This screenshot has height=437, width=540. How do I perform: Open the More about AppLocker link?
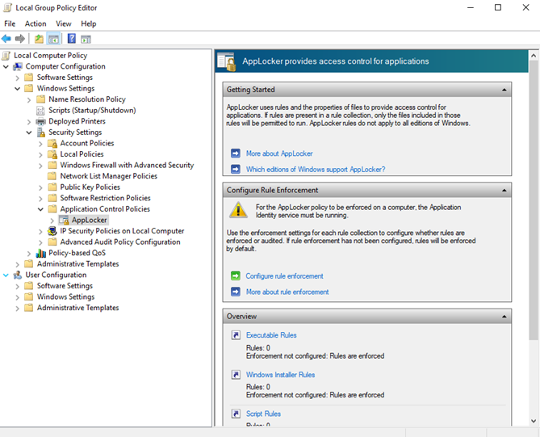[279, 153]
